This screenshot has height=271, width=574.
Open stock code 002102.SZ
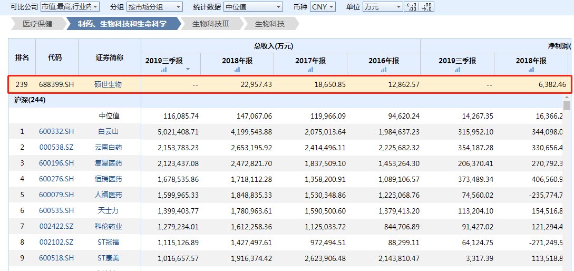[56, 243]
